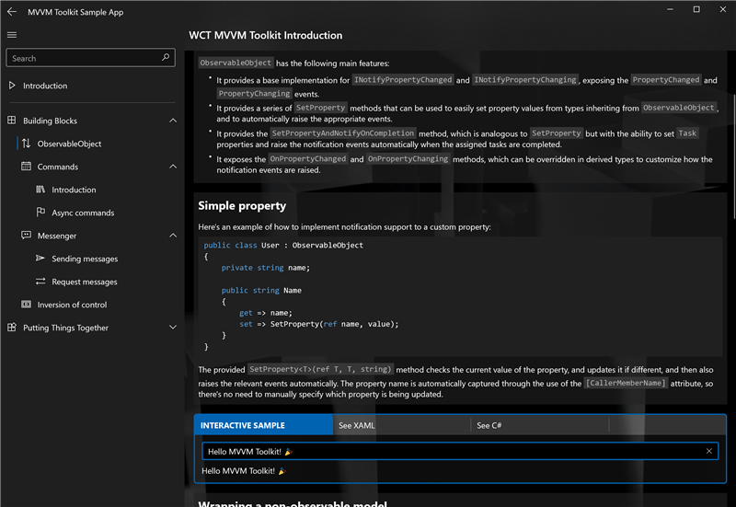The width and height of the screenshot is (736, 507).
Task: Switch to the Interactive Sample tab
Action: 264,425
